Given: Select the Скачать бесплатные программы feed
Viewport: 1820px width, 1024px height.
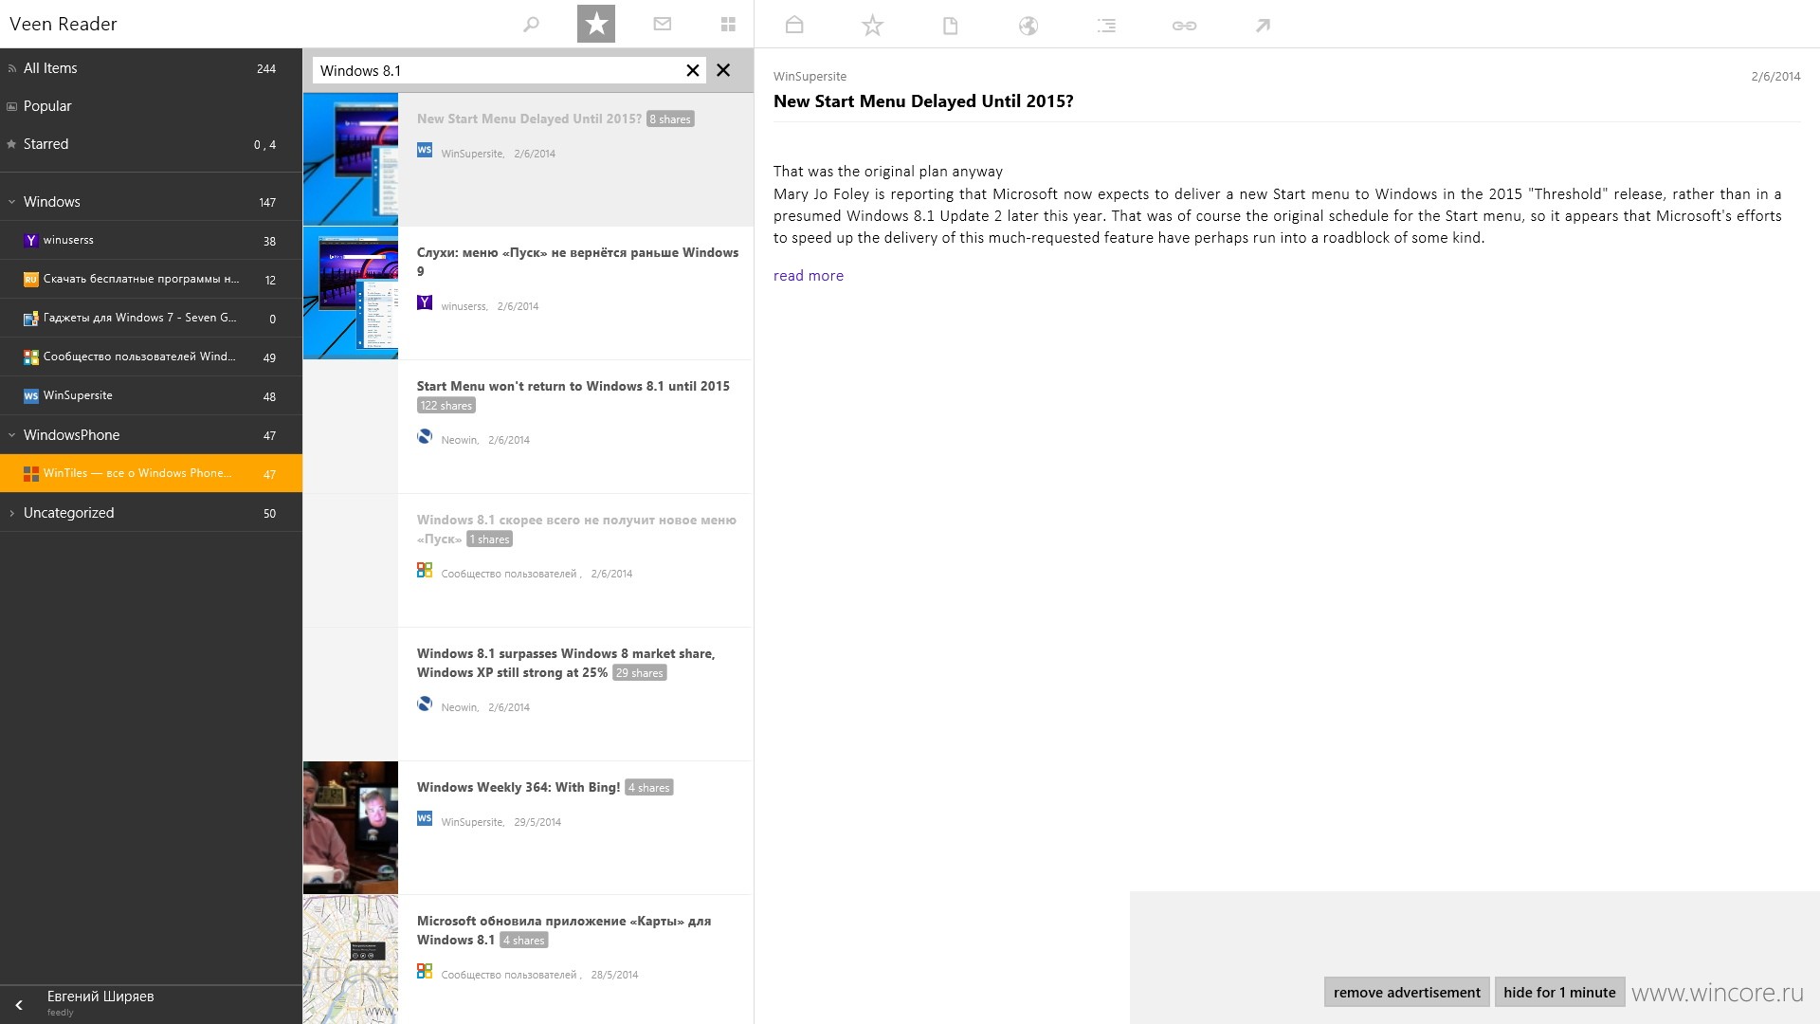Looking at the screenshot, I should tap(151, 280).
